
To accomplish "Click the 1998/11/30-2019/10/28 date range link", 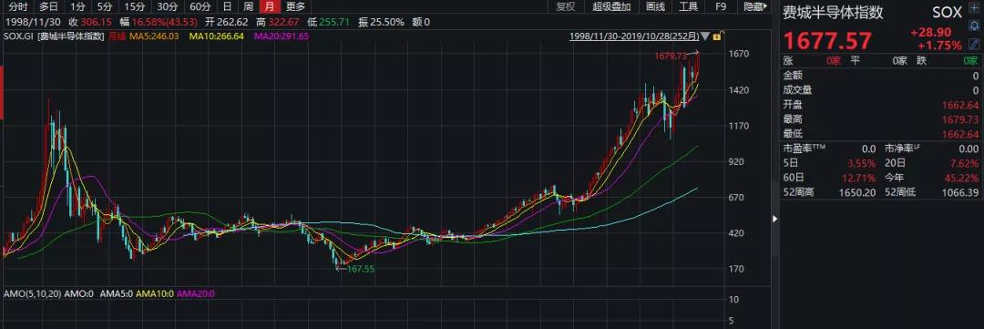I will point(634,36).
